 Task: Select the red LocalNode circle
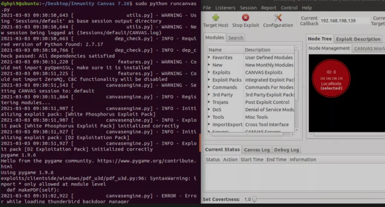(331, 78)
